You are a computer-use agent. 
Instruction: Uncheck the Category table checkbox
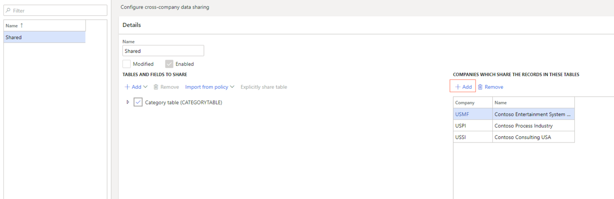138,102
